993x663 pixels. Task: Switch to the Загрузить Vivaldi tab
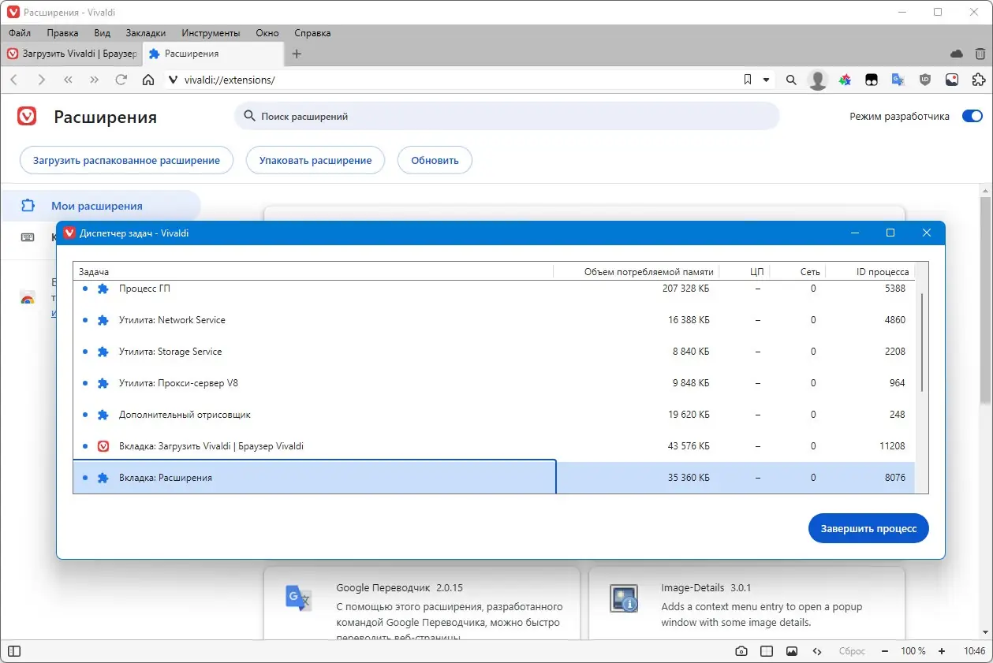(71, 54)
